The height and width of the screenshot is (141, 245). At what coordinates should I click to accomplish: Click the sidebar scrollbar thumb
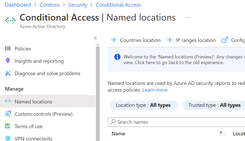98,94
